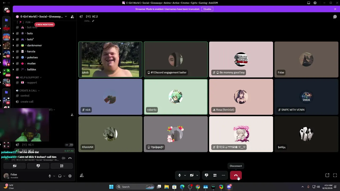The image size is (340, 191).
Task: Open Microsoft Store from the taskbar
Action: click(x=174, y=187)
